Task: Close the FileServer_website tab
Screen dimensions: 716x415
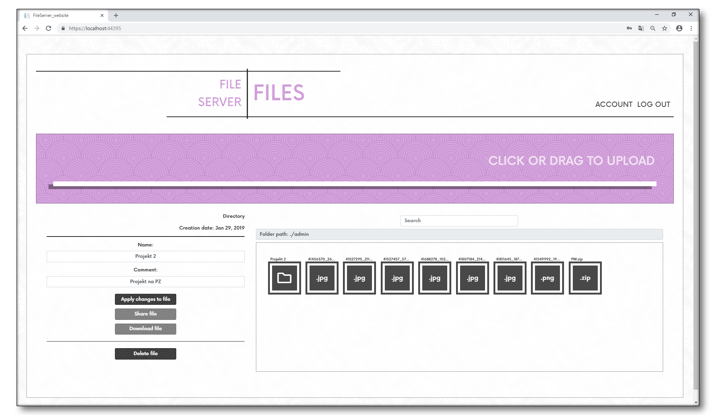Action: point(102,15)
